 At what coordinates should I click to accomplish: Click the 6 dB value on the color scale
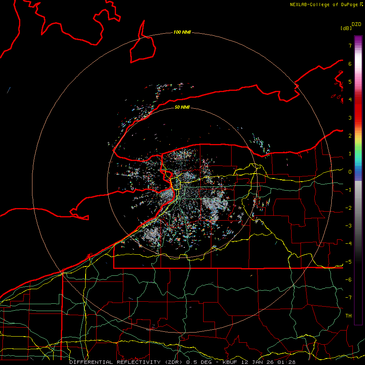[x=350, y=64]
